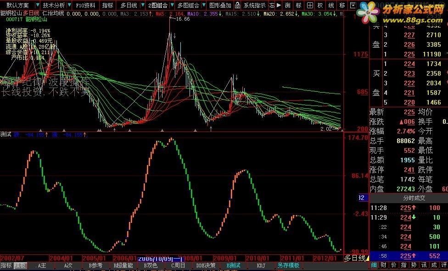The width and height of the screenshot is (448, 271).
Task: Click the 指标 toolbar button
Action: (108, 5)
